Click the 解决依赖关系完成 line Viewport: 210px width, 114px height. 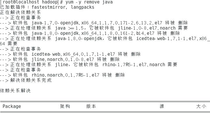[26, 80]
